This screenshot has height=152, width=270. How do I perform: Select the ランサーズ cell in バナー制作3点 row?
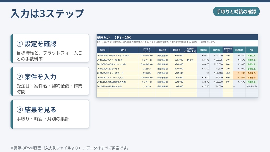tap(147, 60)
